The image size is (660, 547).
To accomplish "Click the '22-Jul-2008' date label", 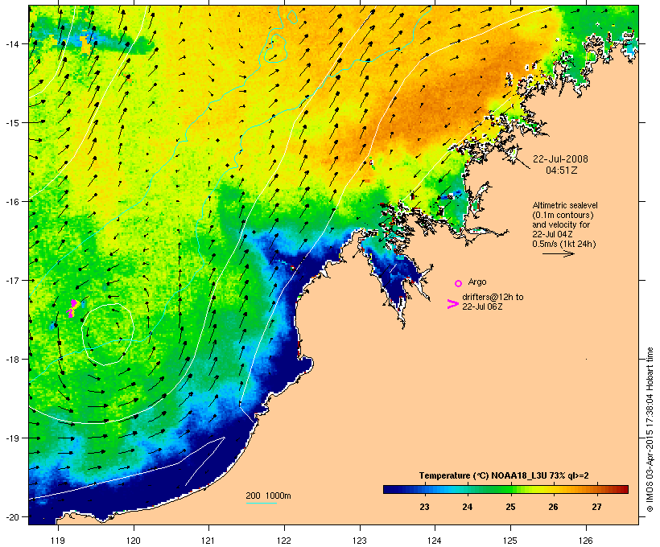I will click(560, 159).
